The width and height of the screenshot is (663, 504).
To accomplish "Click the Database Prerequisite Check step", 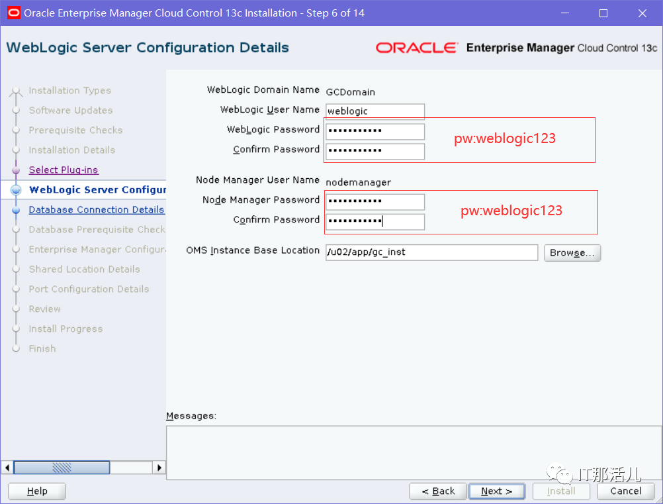I will pos(97,229).
